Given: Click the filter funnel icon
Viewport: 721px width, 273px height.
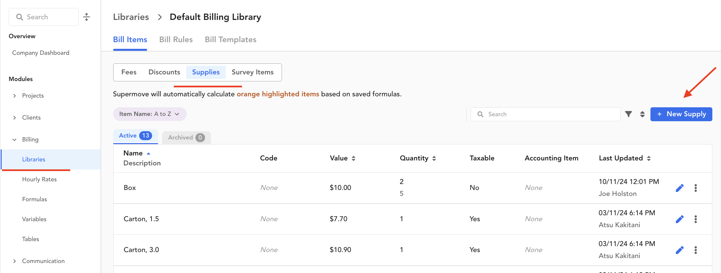Looking at the screenshot, I should pos(628,114).
